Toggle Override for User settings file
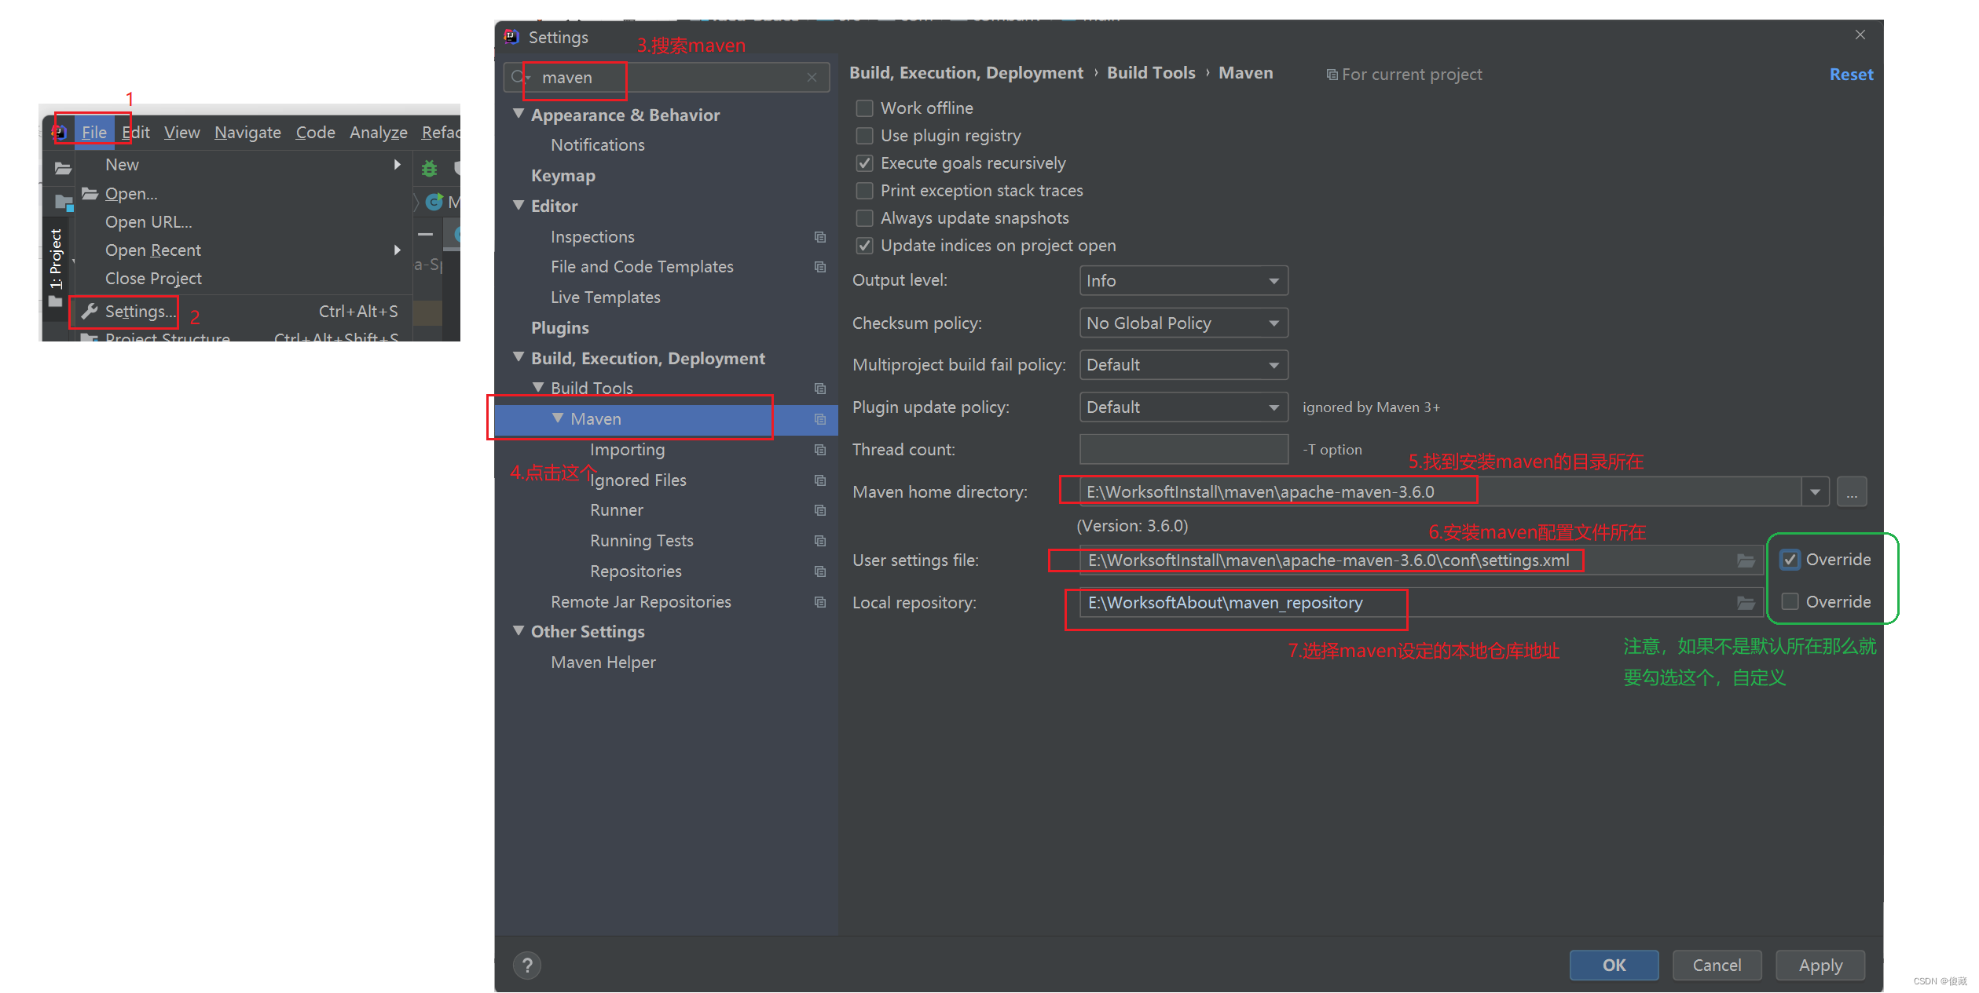This screenshot has height=993, width=1979. pyautogui.click(x=1790, y=560)
